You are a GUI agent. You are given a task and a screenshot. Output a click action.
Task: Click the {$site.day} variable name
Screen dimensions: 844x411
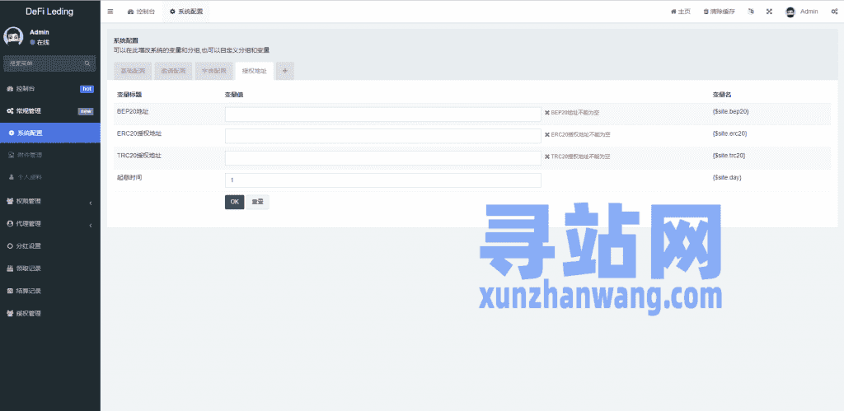tap(727, 178)
